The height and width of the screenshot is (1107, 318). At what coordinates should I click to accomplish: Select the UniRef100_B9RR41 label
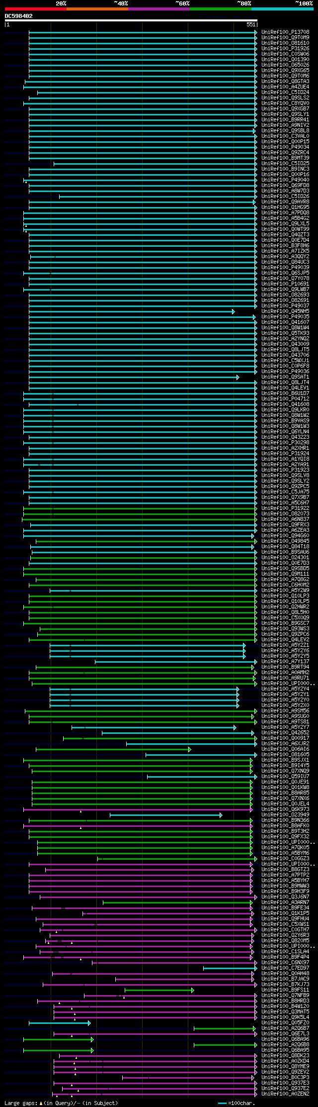[285, 120]
